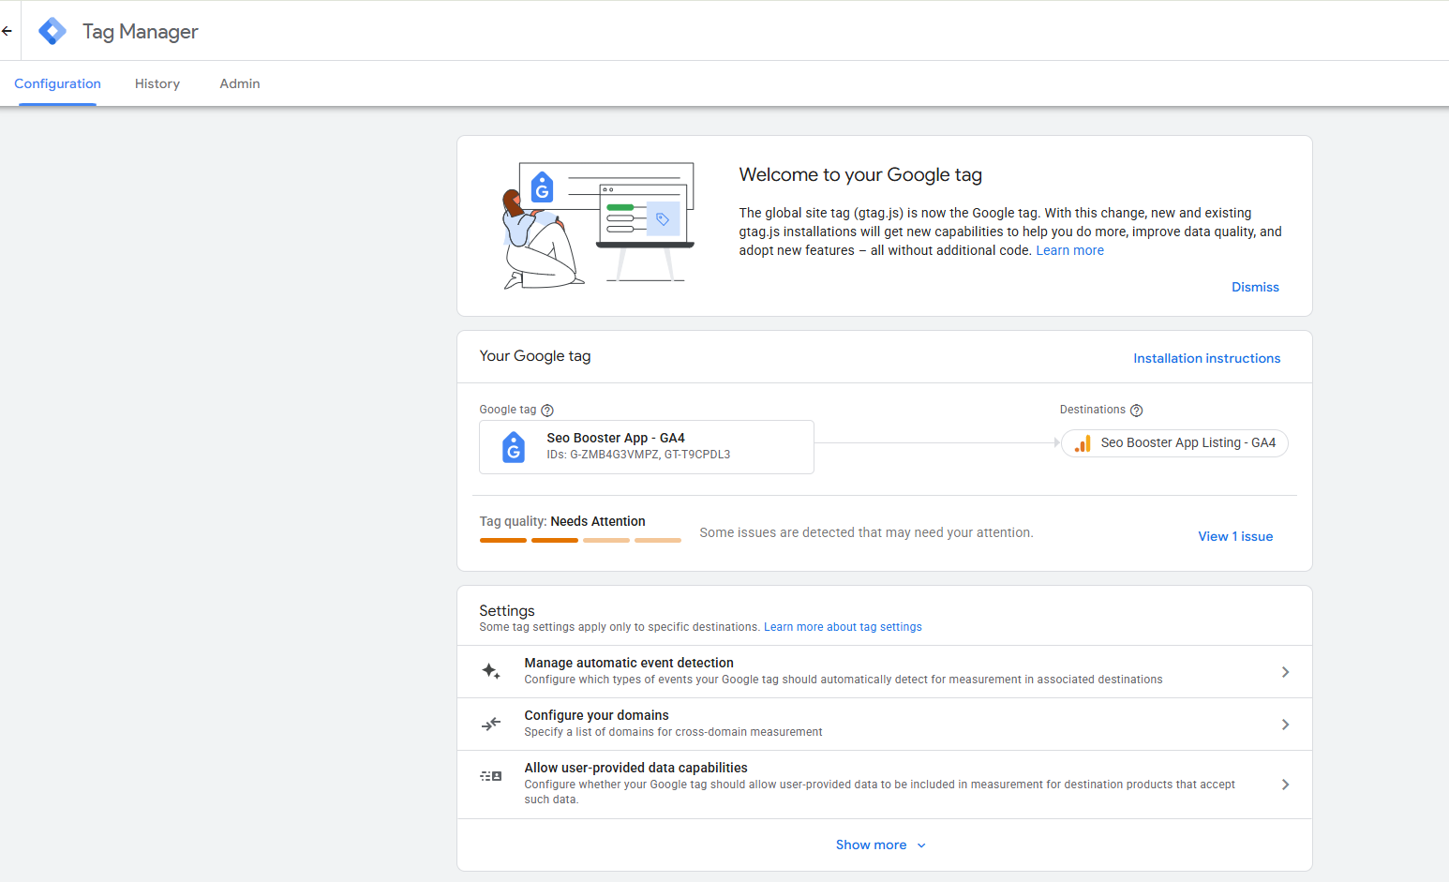Click the back arrow icon
The height and width of the screenshot is (882, 1449).
(x=7, y=31)
